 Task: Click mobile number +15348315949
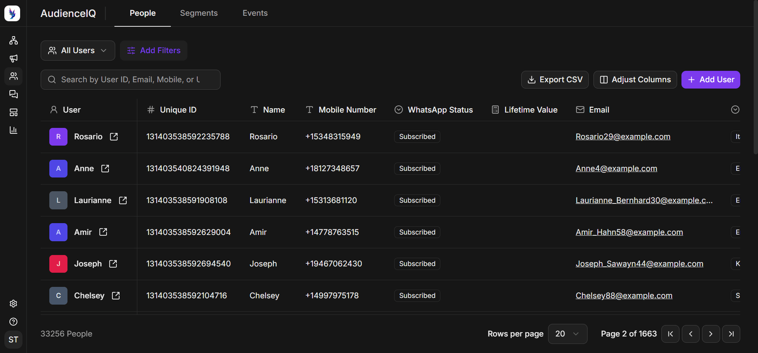click(333, 137)
